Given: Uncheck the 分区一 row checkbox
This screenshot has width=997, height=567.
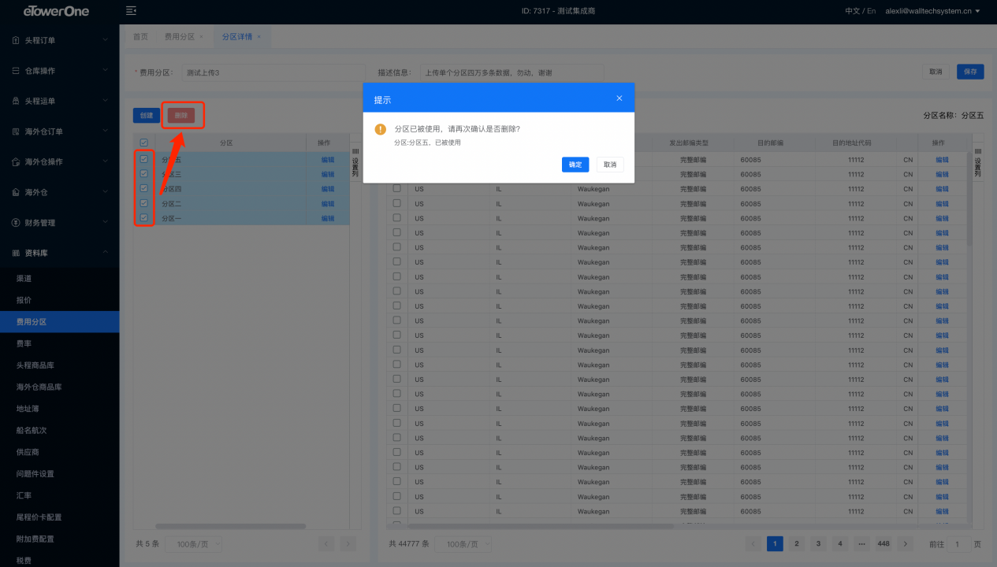Looking at the screenshot, I should point(143,218).
